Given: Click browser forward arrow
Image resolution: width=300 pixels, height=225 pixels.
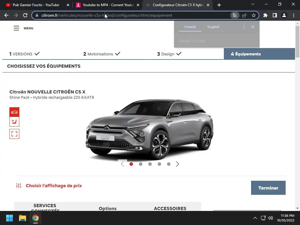Looking at the screenshot, I should pyautogui.click(x=16, y=15).
